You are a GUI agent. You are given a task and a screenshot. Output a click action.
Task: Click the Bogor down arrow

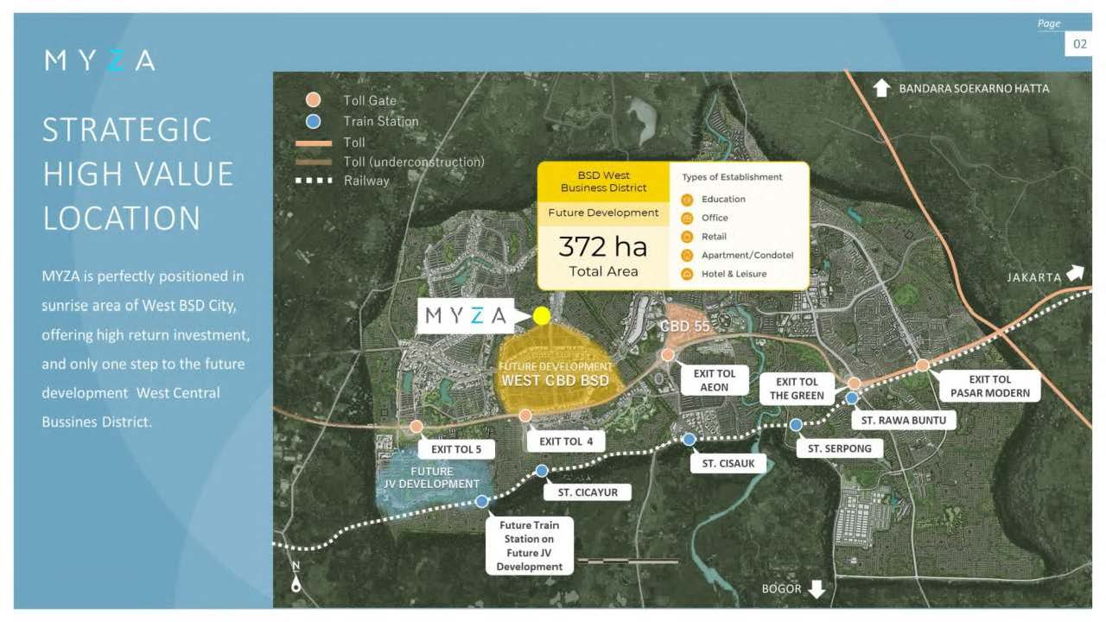pos(816,589)
